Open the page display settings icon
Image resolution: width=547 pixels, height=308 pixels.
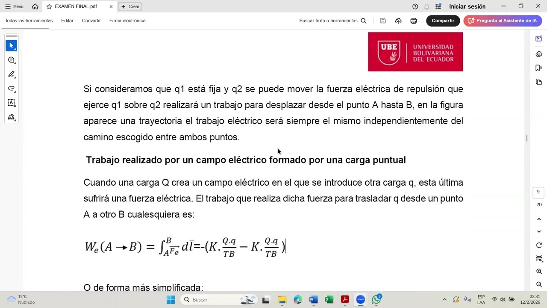point(539,258)
